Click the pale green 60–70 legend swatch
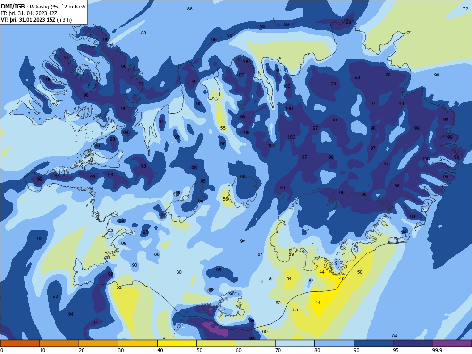The image size is (472, 354). 255,344
